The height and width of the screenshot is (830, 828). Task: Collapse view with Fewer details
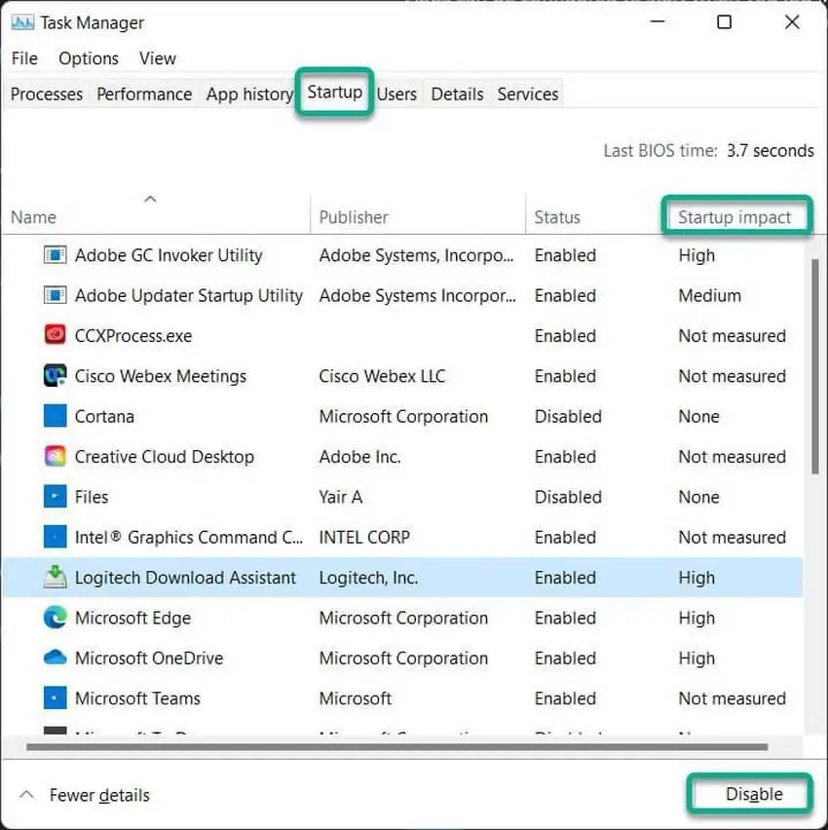tap(85, 795)
